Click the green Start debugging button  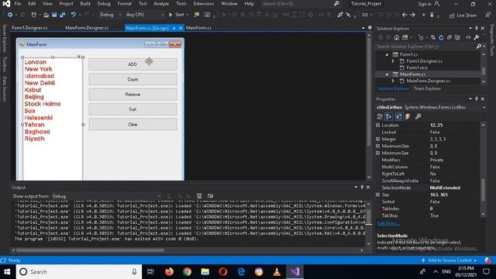(177, 15)
